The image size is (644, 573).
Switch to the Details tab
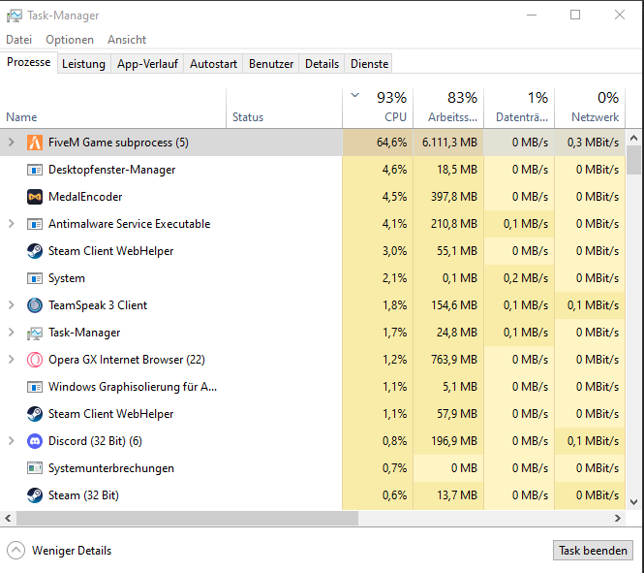pyautogui.click(x=322, y=64)
